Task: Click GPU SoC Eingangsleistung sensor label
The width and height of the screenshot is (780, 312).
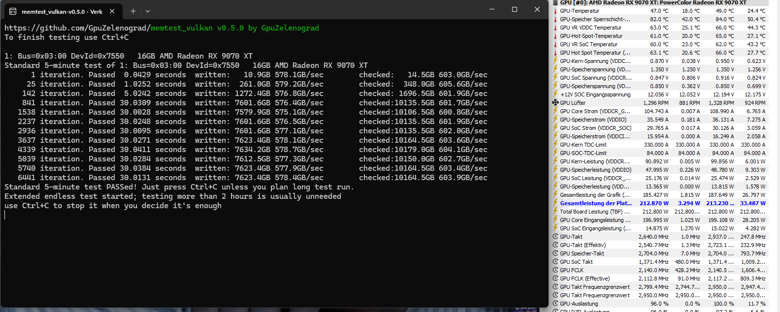Action: tap(595, 228)
